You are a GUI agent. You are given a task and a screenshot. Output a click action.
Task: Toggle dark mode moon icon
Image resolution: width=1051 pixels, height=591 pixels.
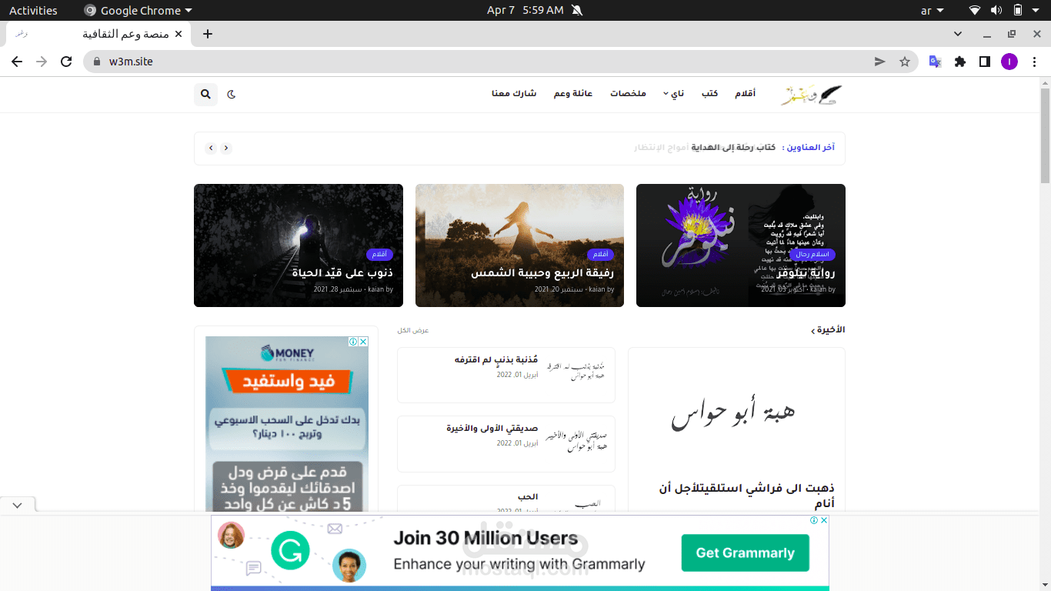231,94
